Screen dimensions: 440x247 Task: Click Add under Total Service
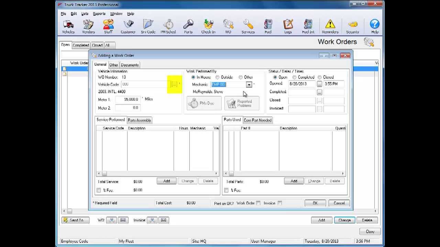(x=166, y=181)
